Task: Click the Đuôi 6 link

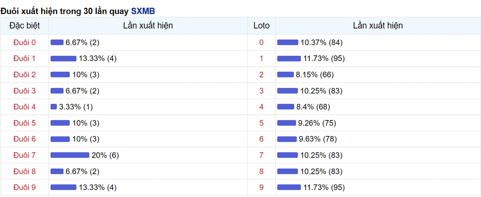Action: [24, 139]
